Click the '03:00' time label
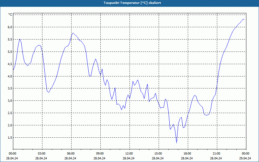Image resolution: width=259 pixels, height=162 pixels. pyautogui.click(x=41, y=154)
